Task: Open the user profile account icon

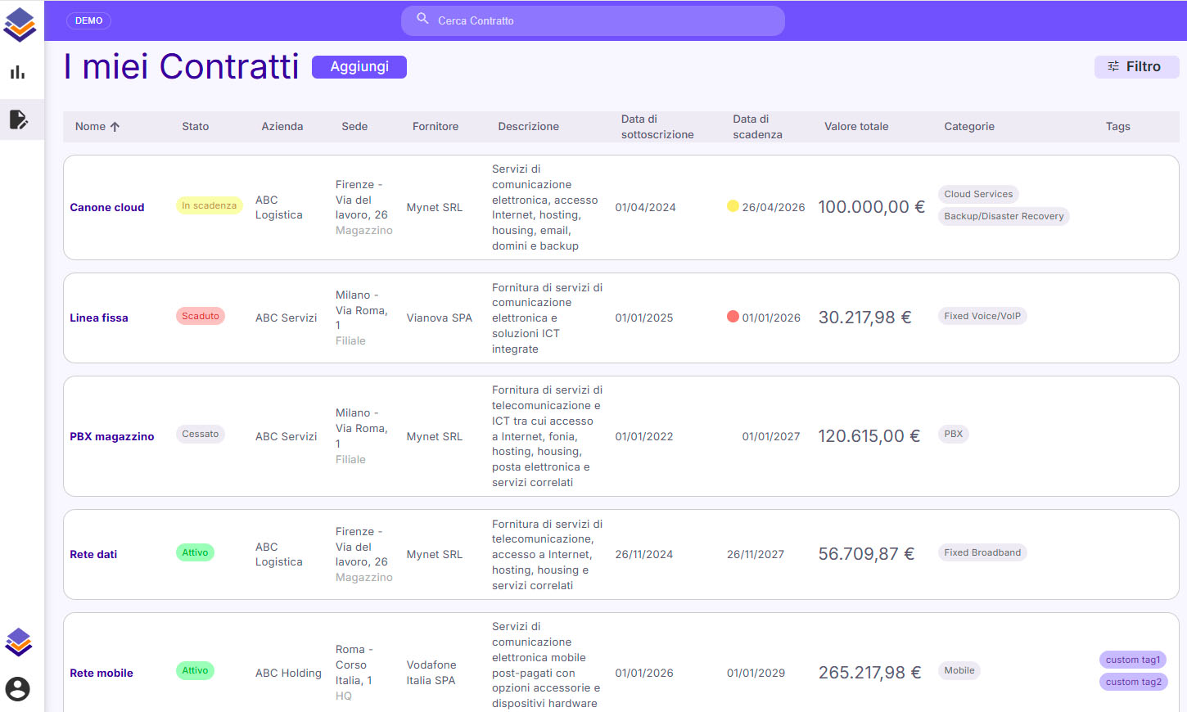Action: click(x=18, y=689)
